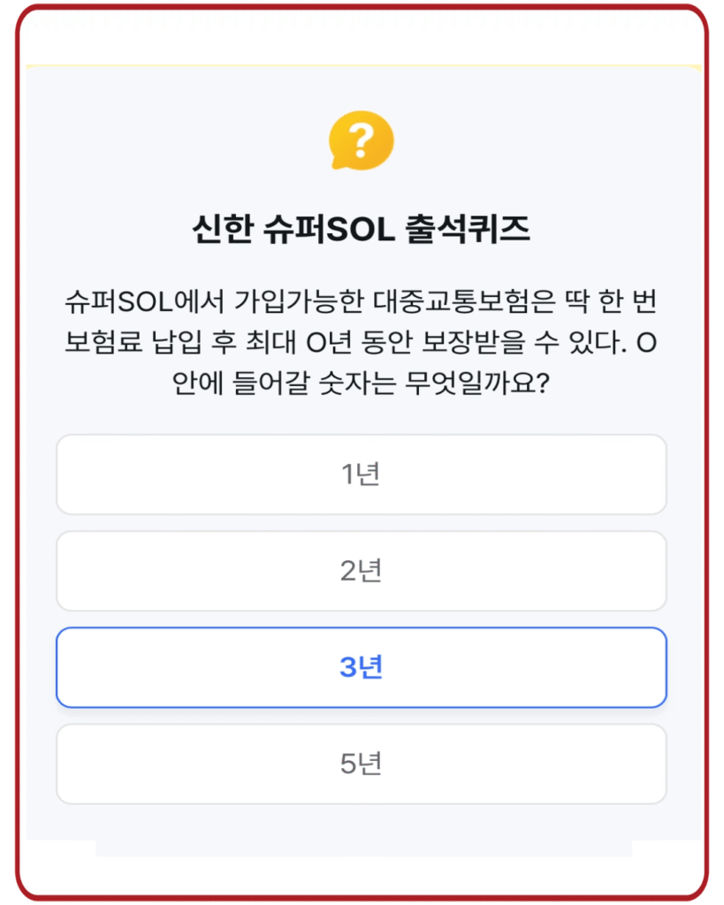This screenshot has height=905, width=724.
Task: Click the 5년 option at the bottom
Action: pyautogui.click(x=361, y=763)
